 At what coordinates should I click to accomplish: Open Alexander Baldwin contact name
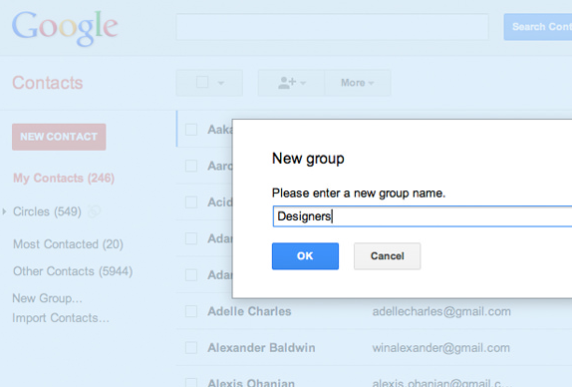point(261,348)
